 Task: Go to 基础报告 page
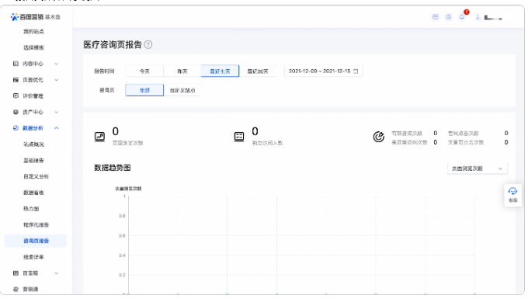pyautogui.click(x=33, y=160)
